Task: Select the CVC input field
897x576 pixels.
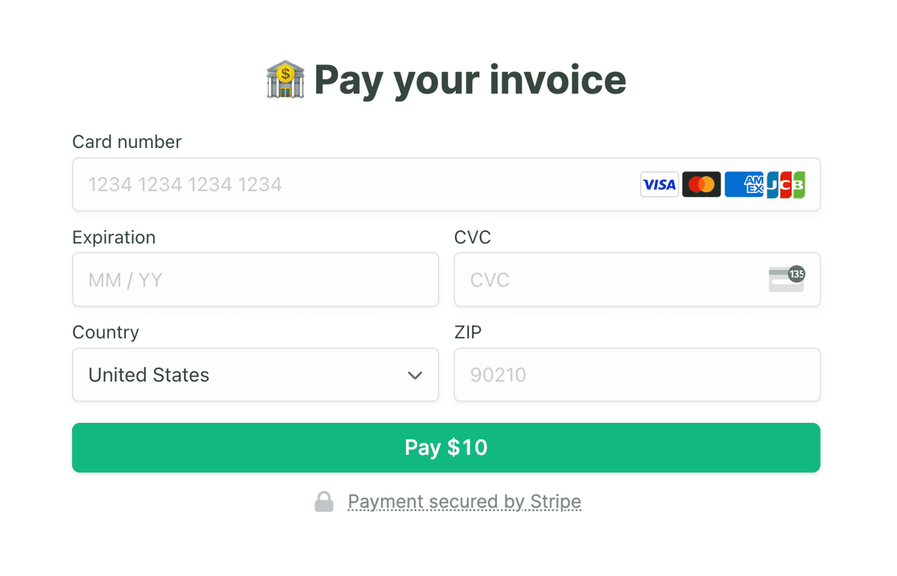Action: click(637, 279)
